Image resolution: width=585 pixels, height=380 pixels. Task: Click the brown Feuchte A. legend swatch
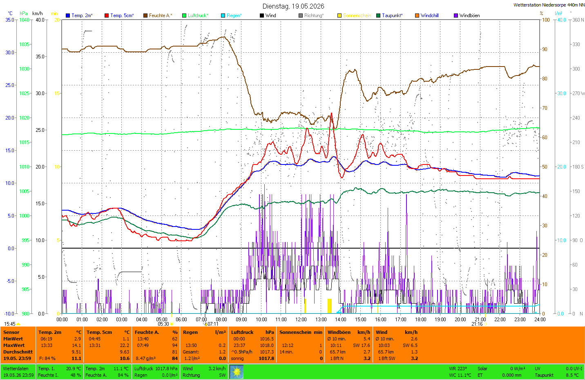pyautogui.click(x=145, y=16)
